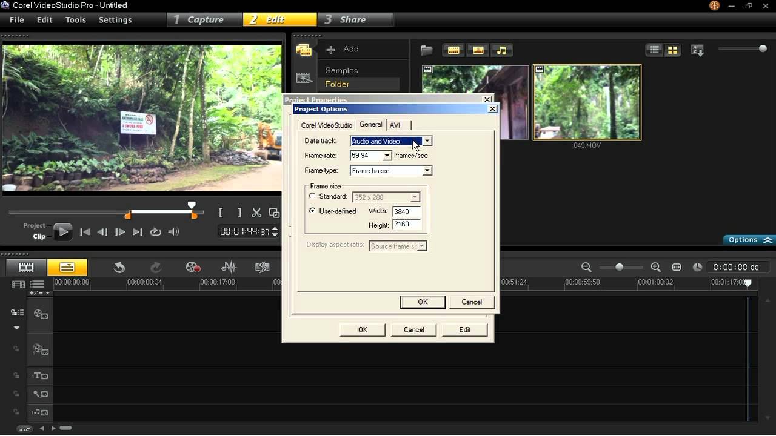
Task: Click the Import Media Files folder icon
Action: [427, 50]
